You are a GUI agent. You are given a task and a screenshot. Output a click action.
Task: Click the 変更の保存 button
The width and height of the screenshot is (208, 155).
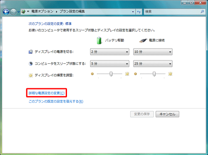pos(142,114)
